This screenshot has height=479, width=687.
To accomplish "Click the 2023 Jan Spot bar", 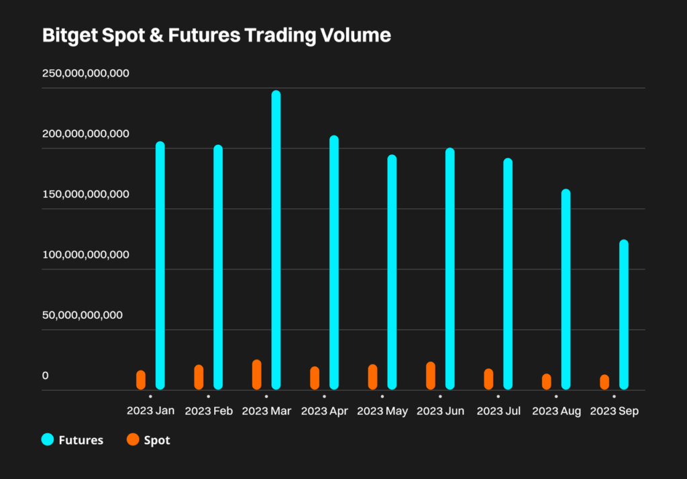I will coord(141,380).
